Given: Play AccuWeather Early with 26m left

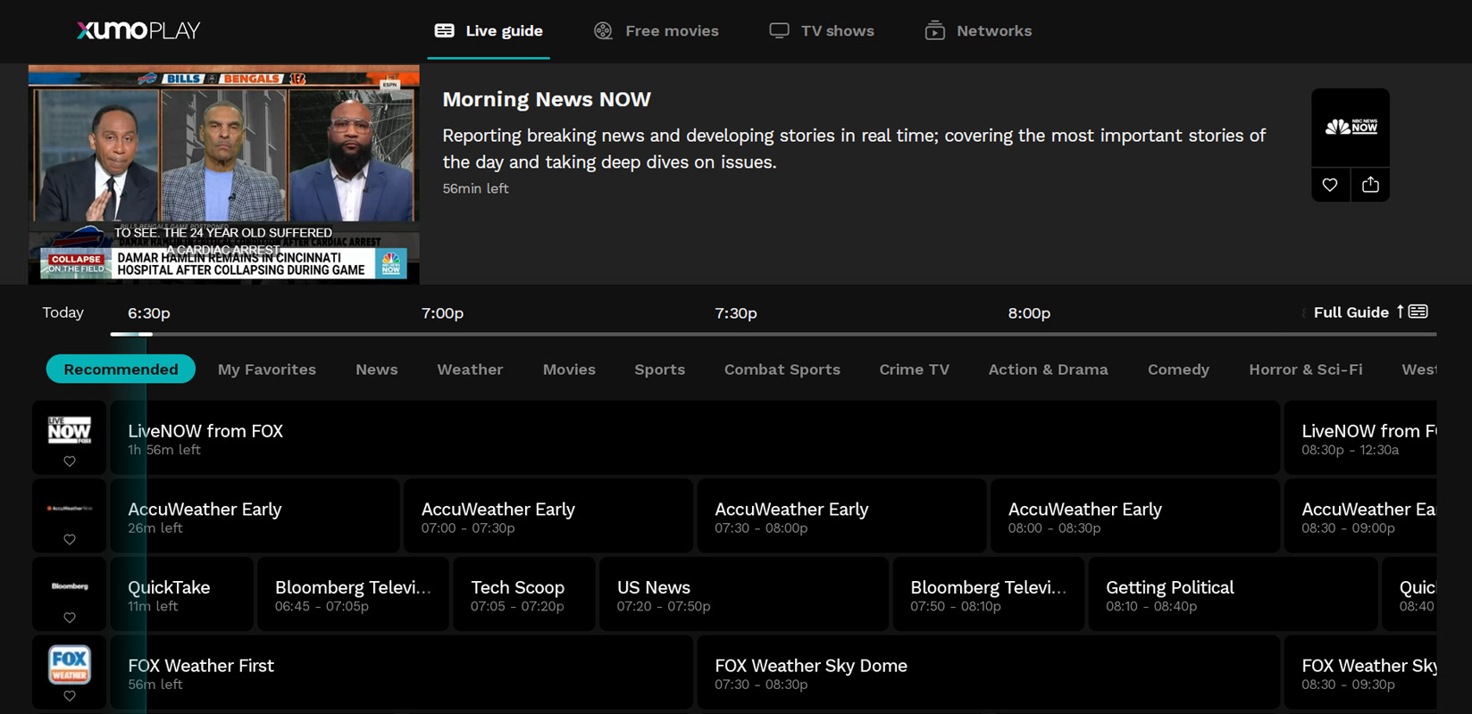Looking at the screenshot, I should 255,516.
